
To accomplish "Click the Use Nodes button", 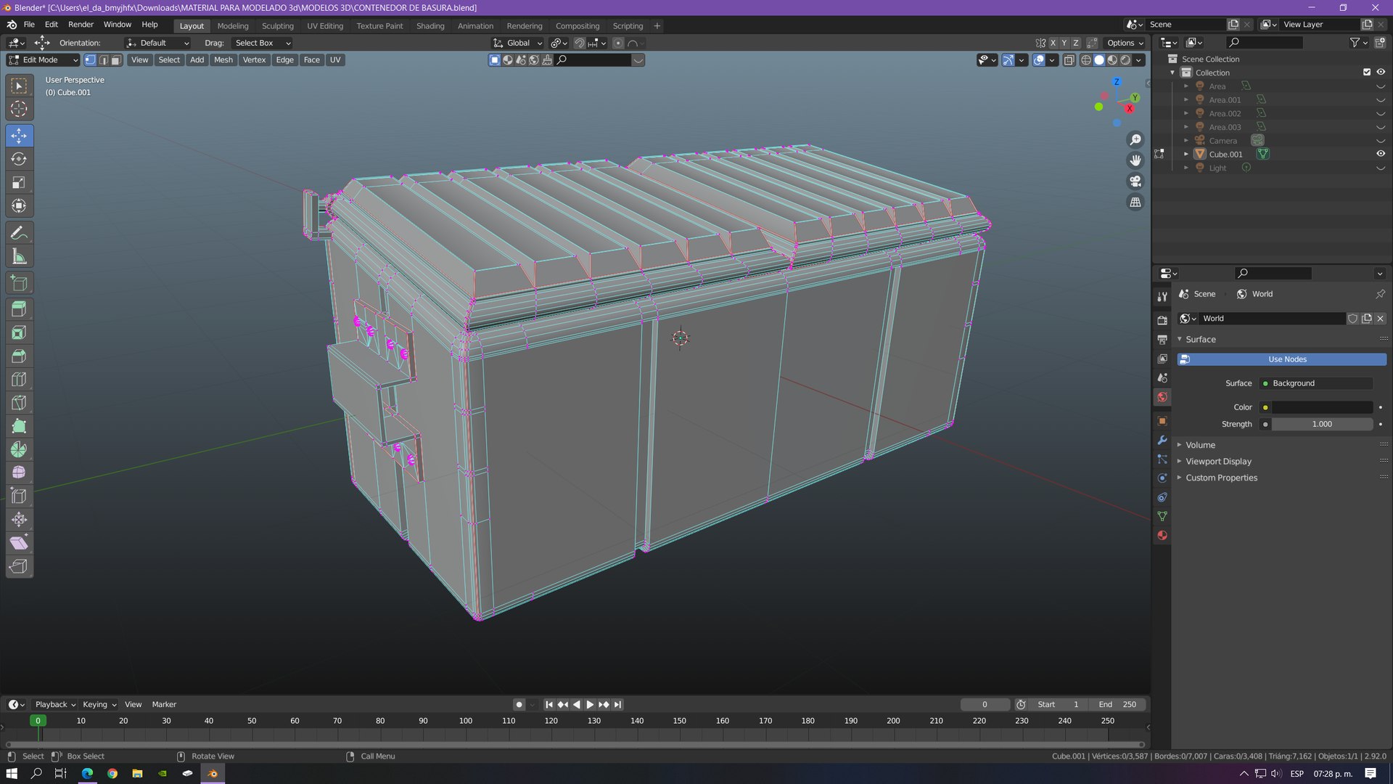I will (x=1281, y=359).
